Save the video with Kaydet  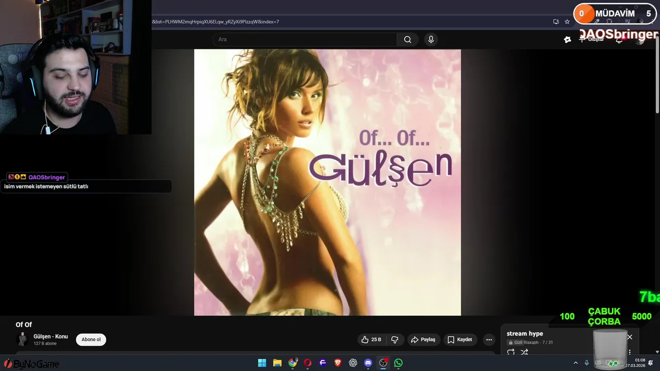click(459, 340)
